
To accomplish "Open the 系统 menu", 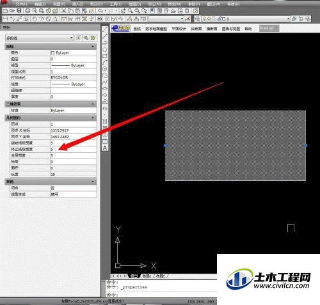I will pyautogui.click(x=137, y=29).
